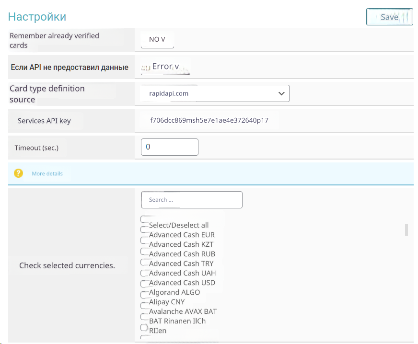Select the Avalanche AVAX BAT currency
Viewport: 418px width, 344px height.
coord(144,316)
